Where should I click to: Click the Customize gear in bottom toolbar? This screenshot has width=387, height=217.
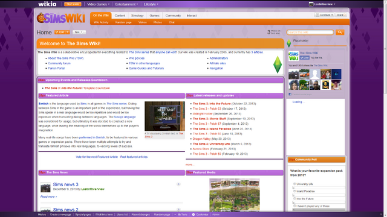coord(193,215)
